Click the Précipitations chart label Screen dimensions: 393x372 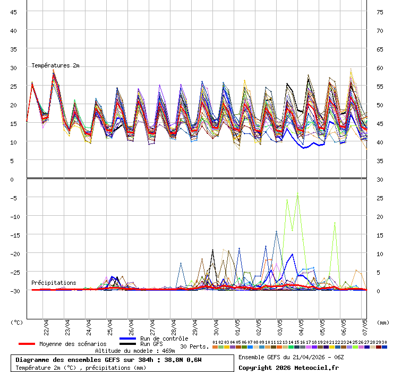click(x=54, y=283)
